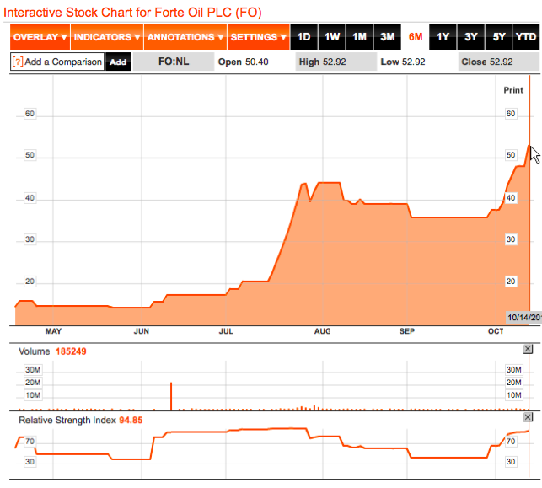Click the JUN label on time axis
The width and height of the screenshot is (542, 488).
coord(142,331)
